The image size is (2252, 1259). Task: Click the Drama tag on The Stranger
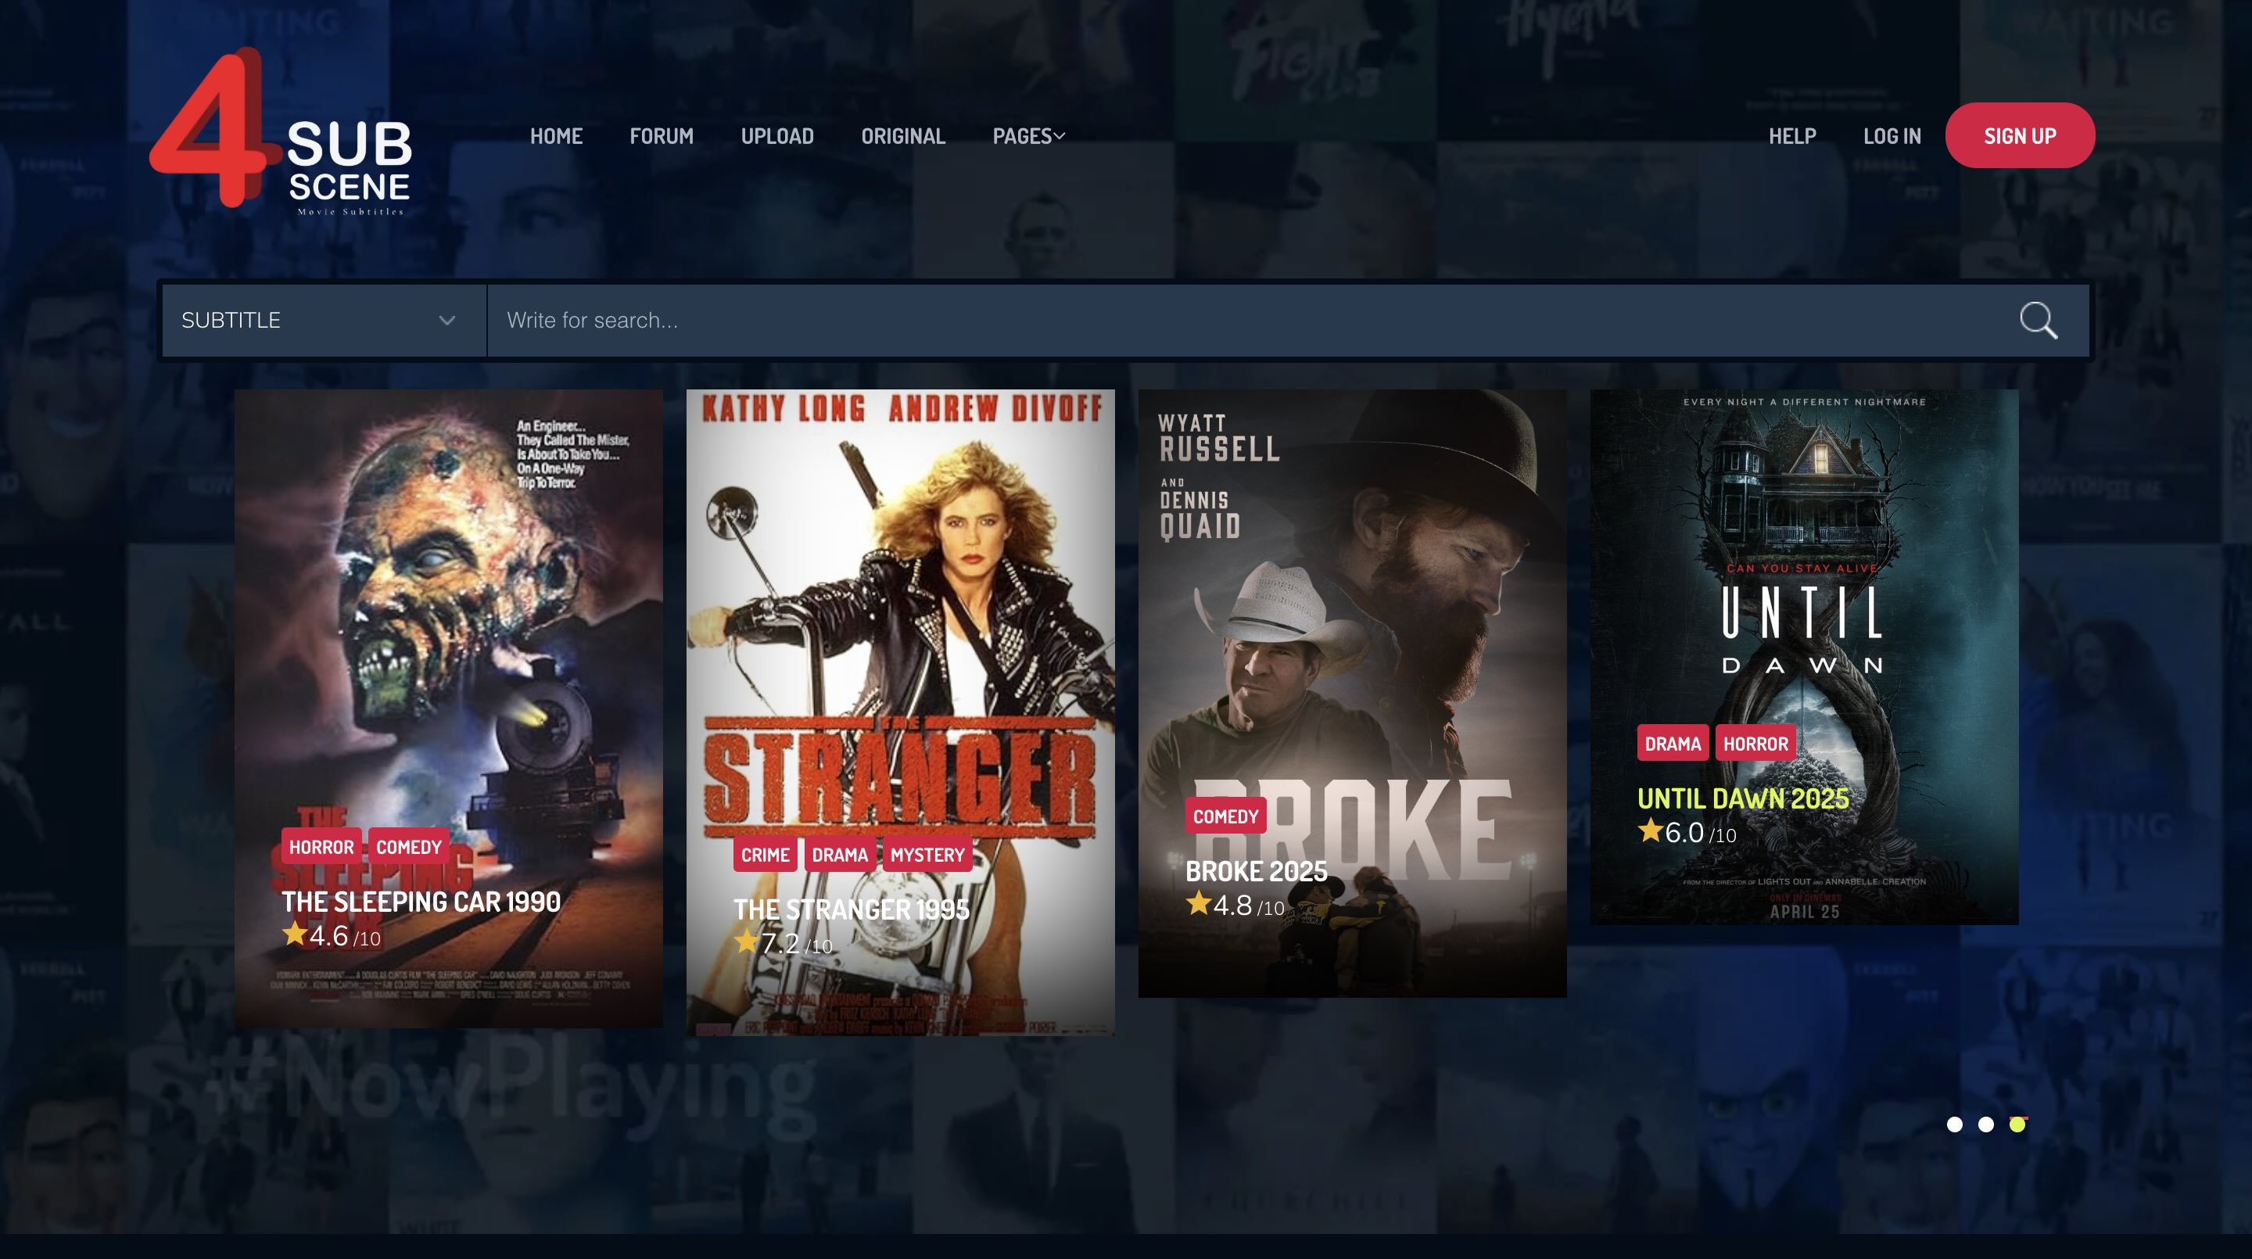(x=839, y=855)
